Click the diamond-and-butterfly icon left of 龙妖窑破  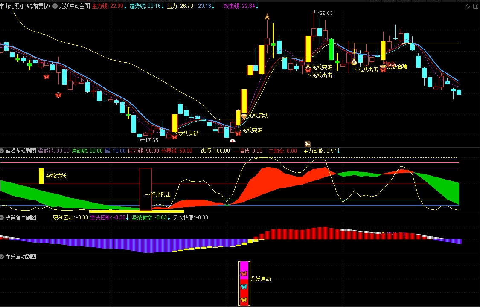point(383,68)
